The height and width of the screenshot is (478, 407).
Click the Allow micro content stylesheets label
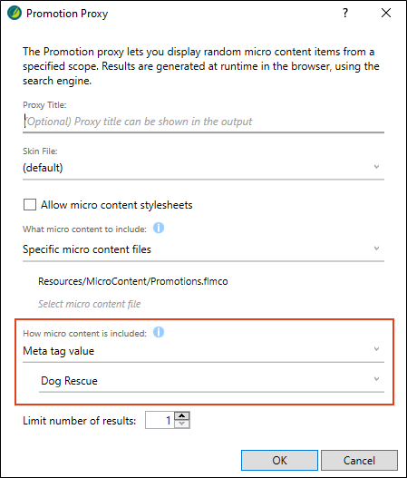[117, 205]
